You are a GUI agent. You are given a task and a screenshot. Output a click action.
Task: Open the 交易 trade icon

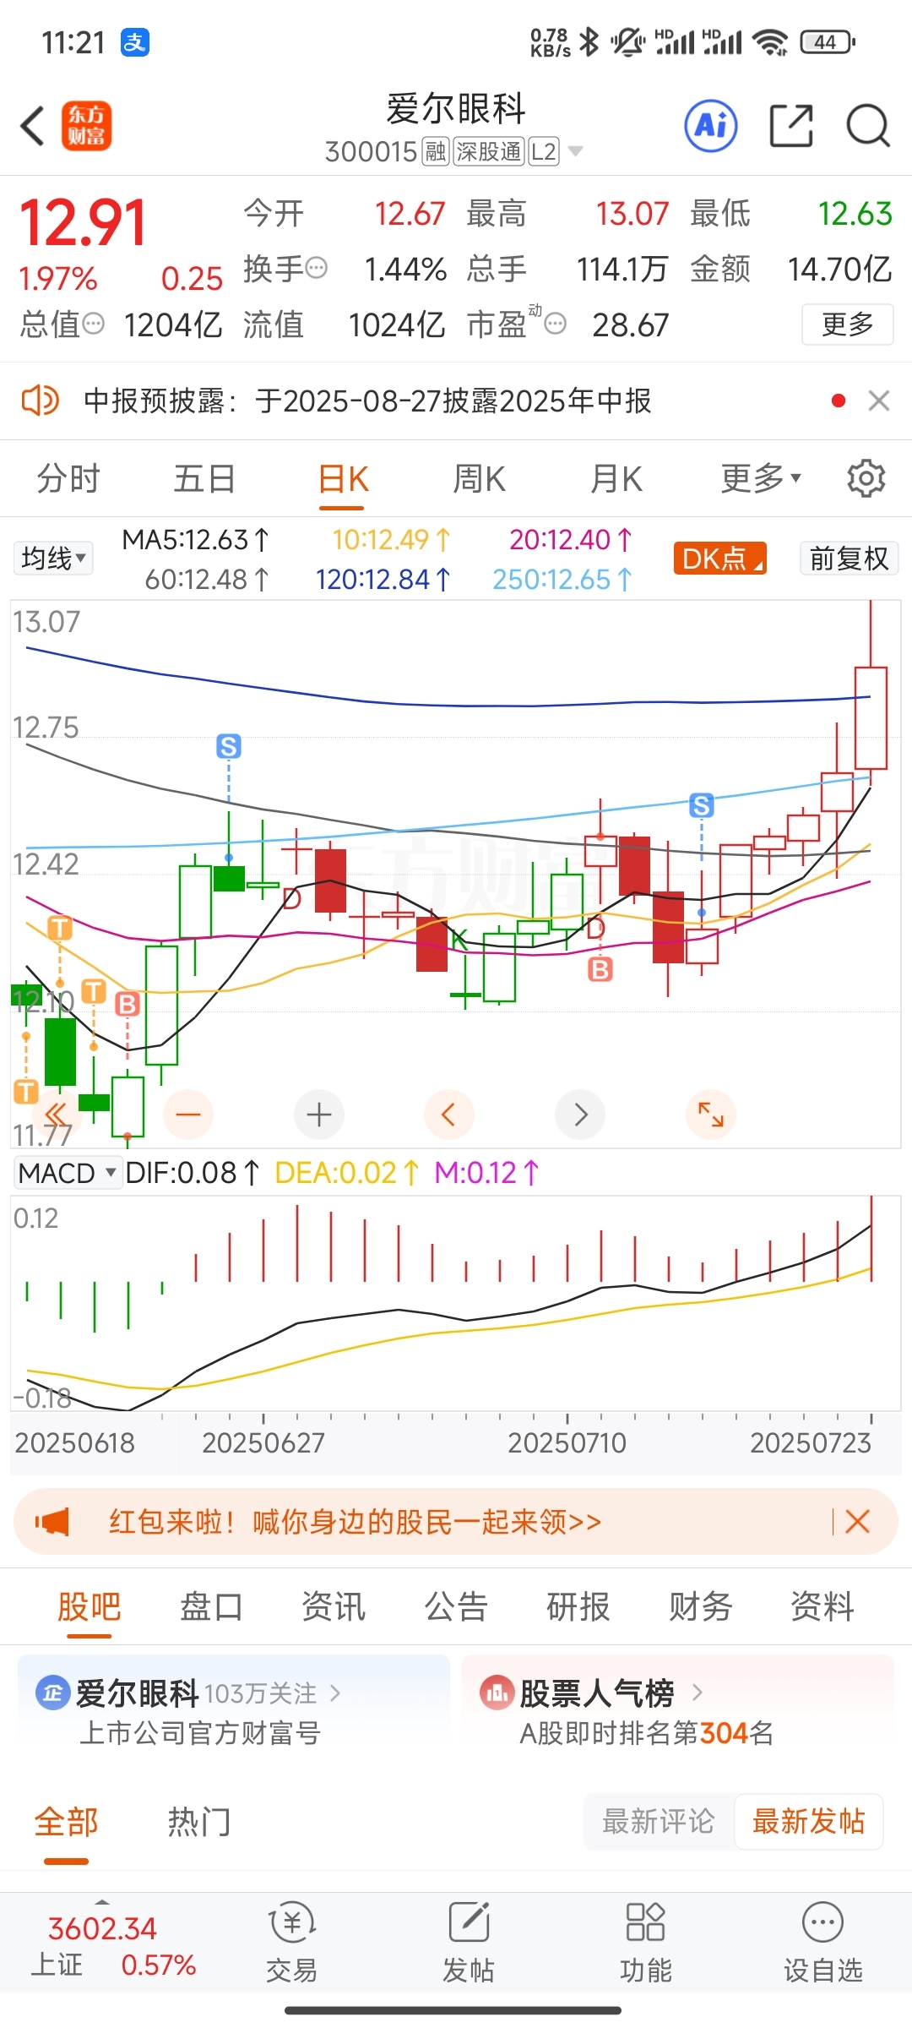click(x=291, y=1943)
